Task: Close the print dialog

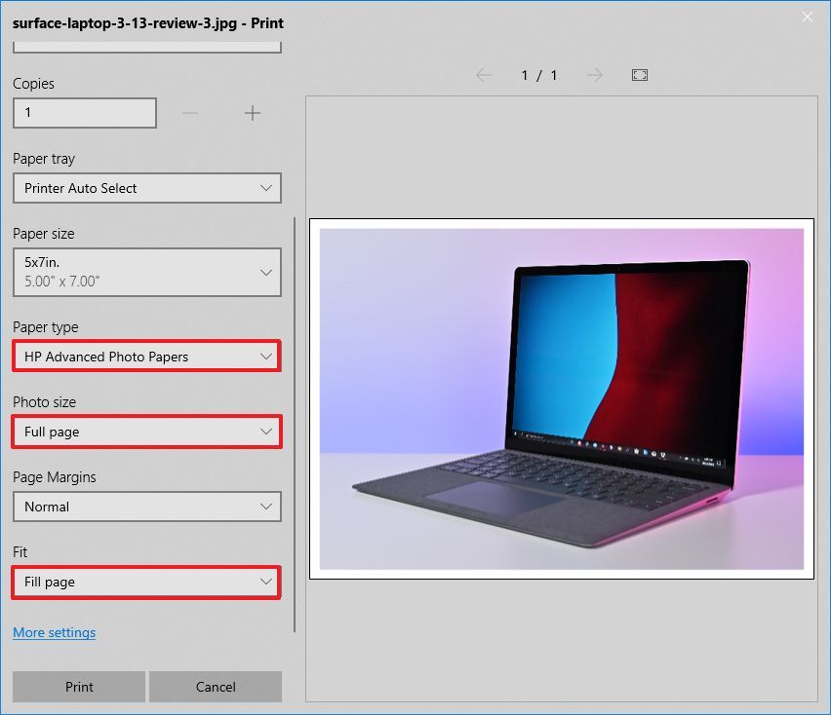Action: tap(808, 17)
